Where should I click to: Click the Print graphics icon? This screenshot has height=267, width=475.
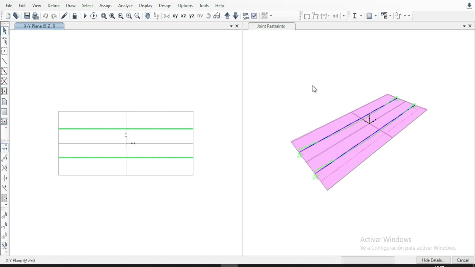[x=35, y=16]
